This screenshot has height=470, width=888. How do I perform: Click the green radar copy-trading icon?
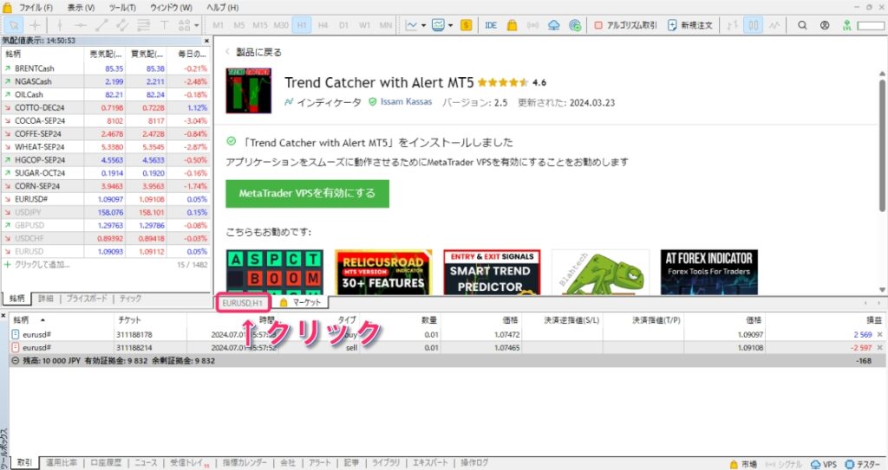(575, 25)
